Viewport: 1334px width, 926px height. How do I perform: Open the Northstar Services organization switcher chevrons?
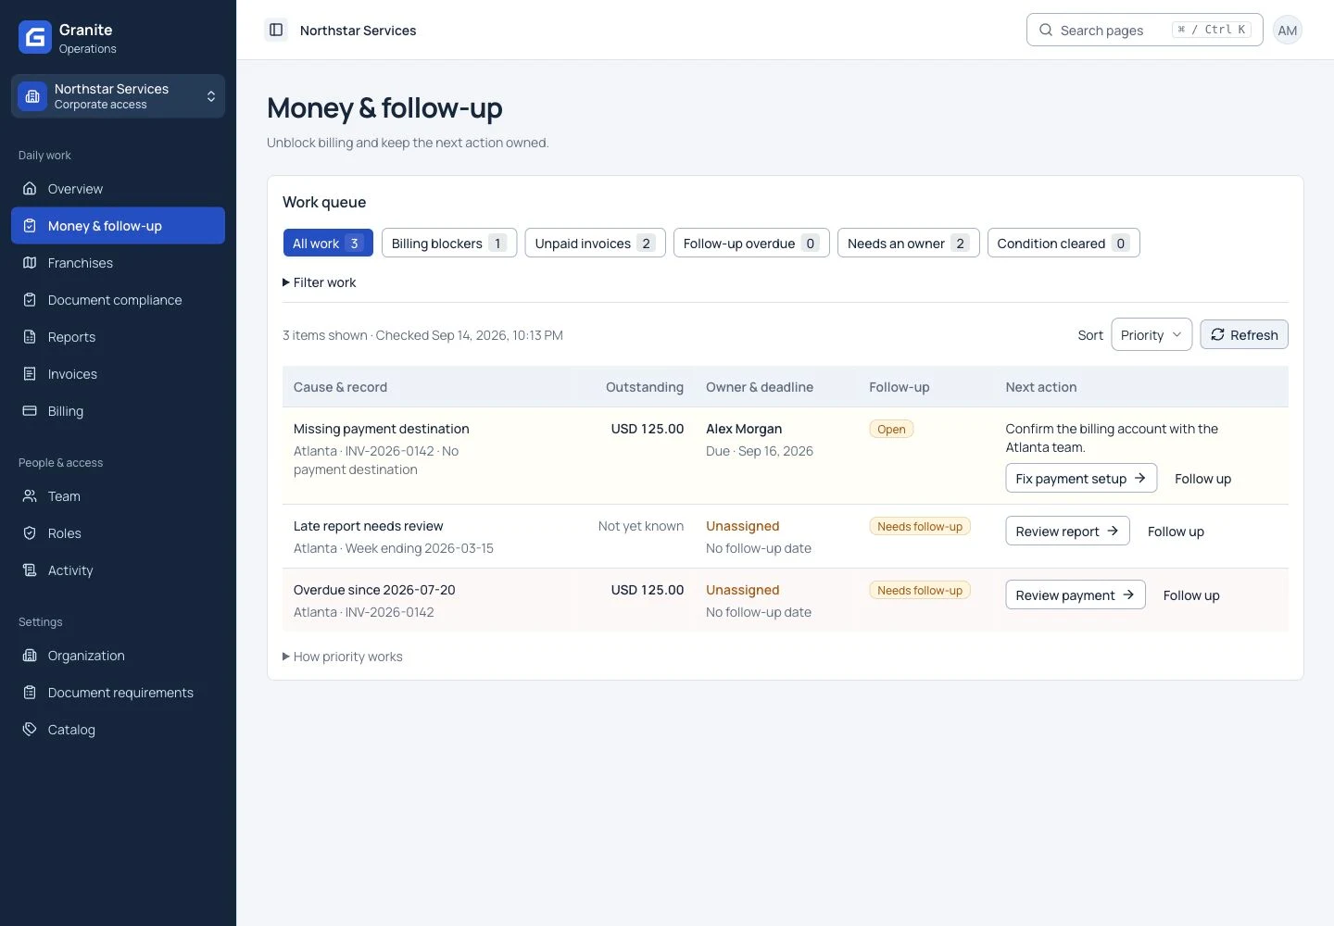[x=211, y=96]
